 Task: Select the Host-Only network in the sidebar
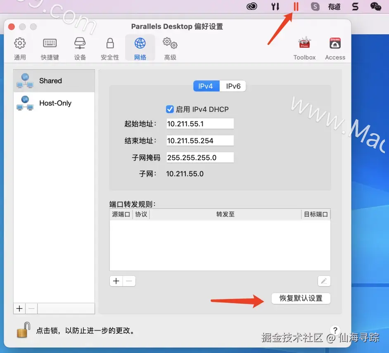pos(54,103)
